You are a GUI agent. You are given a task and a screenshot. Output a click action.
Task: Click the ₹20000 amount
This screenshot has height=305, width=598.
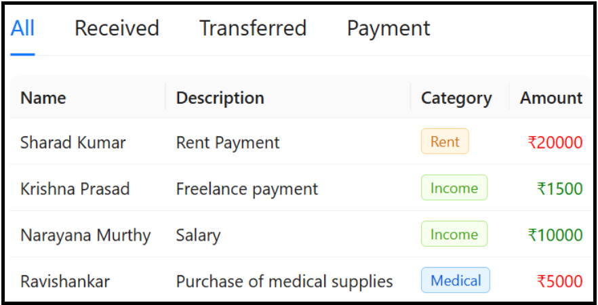pos(555,142)
